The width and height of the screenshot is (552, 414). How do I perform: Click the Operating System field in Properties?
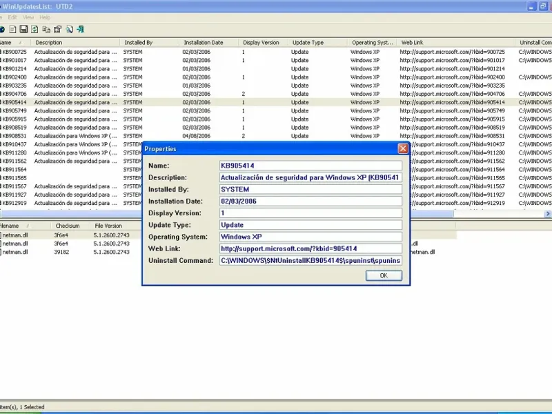pyautogui.click(x=310, y=237)
